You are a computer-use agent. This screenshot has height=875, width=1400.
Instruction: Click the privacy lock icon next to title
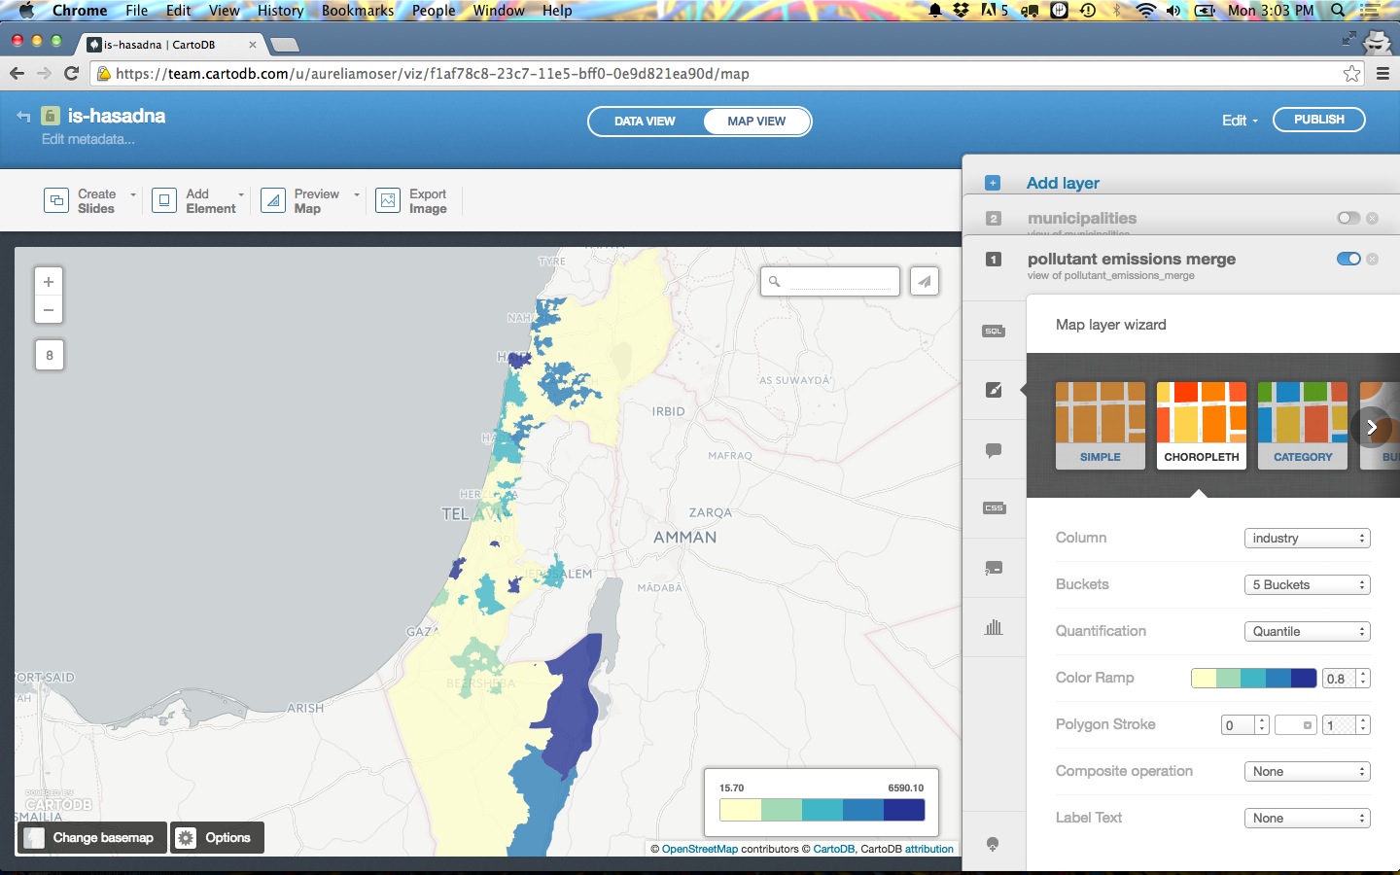click(x=51, y=116)
